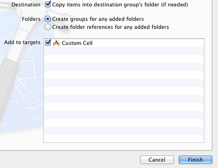The image size is (218, 168).
Task: Click the Destination field label
Action: (x=26, y=4)
